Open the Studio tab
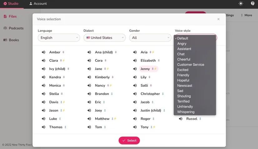This screenshot has height=149, width=258. (11, 4)
